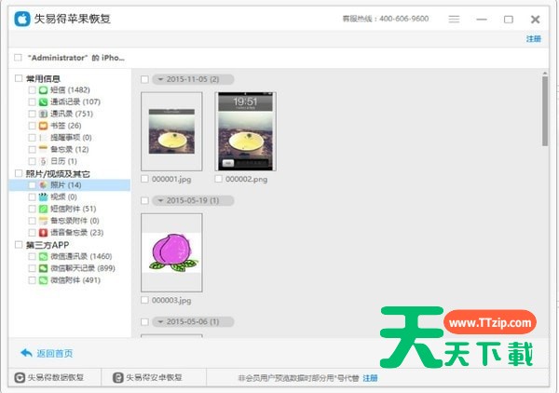The height and width of the screenshot is (393, 559).
Task: Click the 日历 calendar icon
Action: coord(44,160)
